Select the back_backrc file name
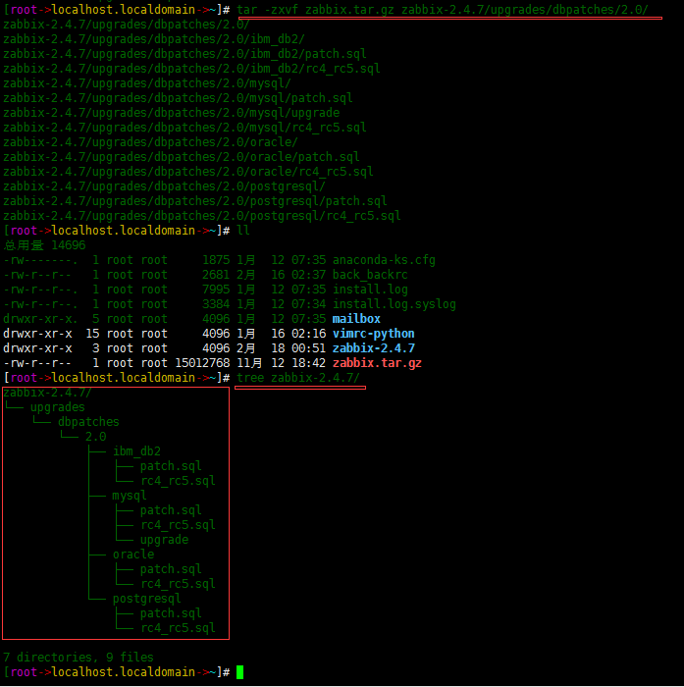 tap(370, 275)
